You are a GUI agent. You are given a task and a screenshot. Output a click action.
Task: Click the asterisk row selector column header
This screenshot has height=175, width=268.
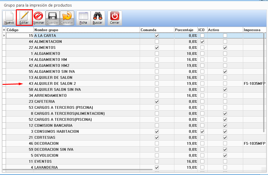[4, 30]
